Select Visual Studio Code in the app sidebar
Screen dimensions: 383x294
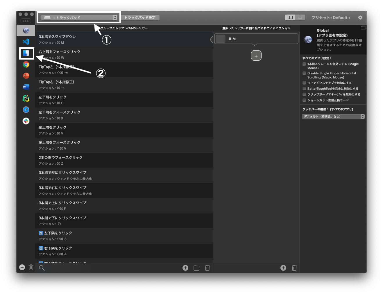[26, 42]
